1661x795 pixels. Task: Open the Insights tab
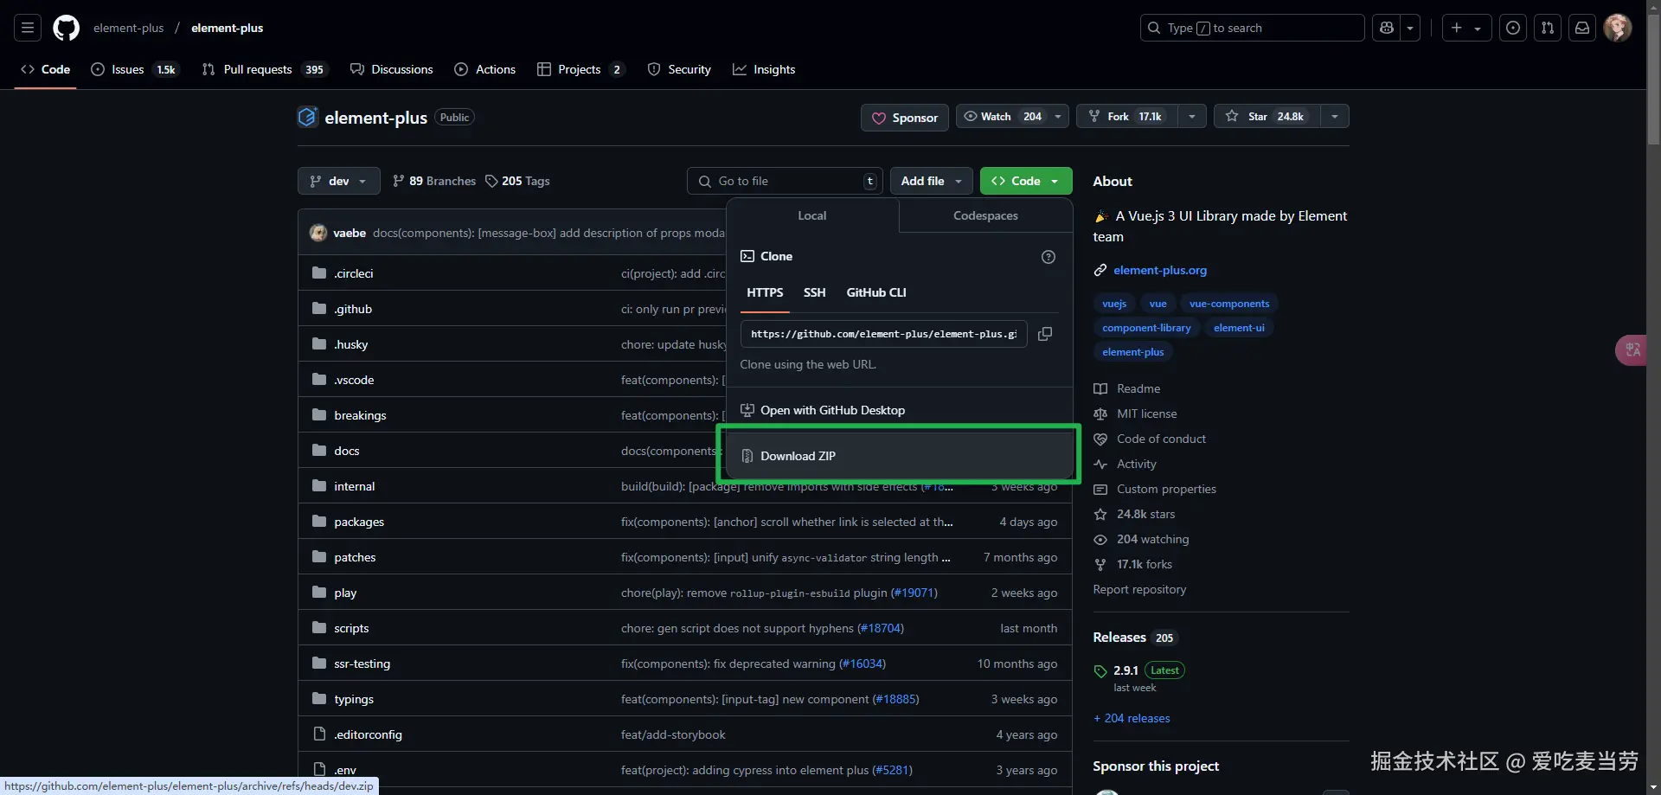tap(764, 69)
